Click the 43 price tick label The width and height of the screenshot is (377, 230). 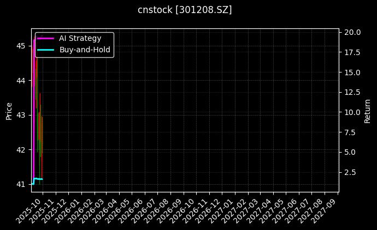point(21,115)
